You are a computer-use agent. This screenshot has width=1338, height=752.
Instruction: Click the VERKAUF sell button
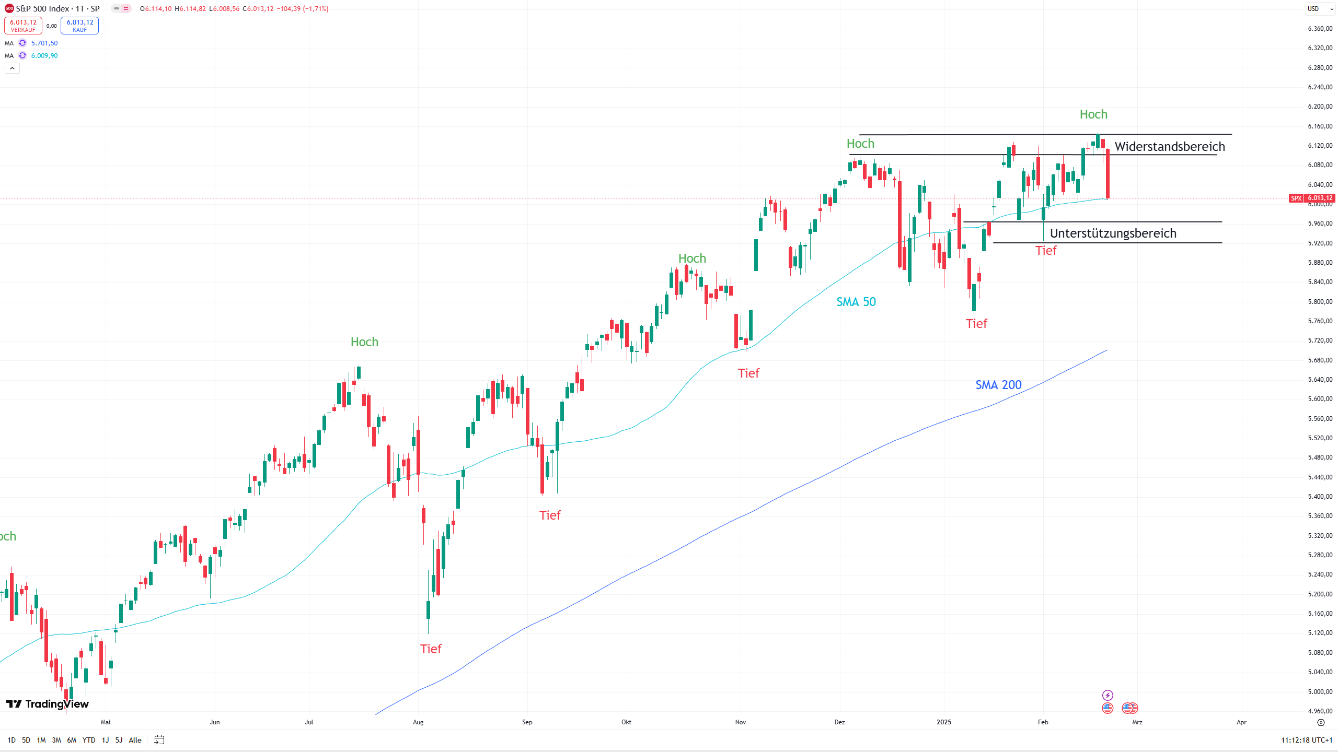coord(23,26)
